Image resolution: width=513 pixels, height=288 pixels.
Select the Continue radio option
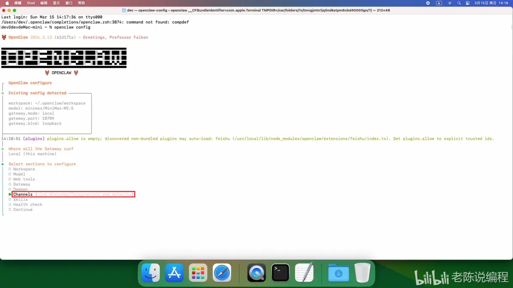[x=10, y=210]
